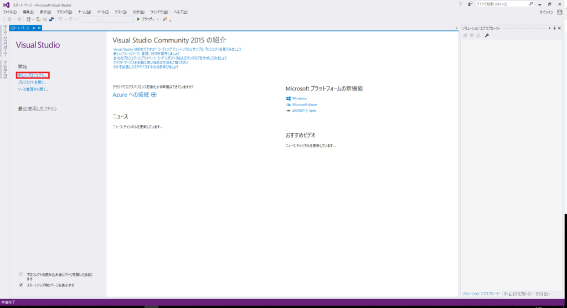
Task: Open the Undo history dropdown arrow
Action: click(65, 19)
